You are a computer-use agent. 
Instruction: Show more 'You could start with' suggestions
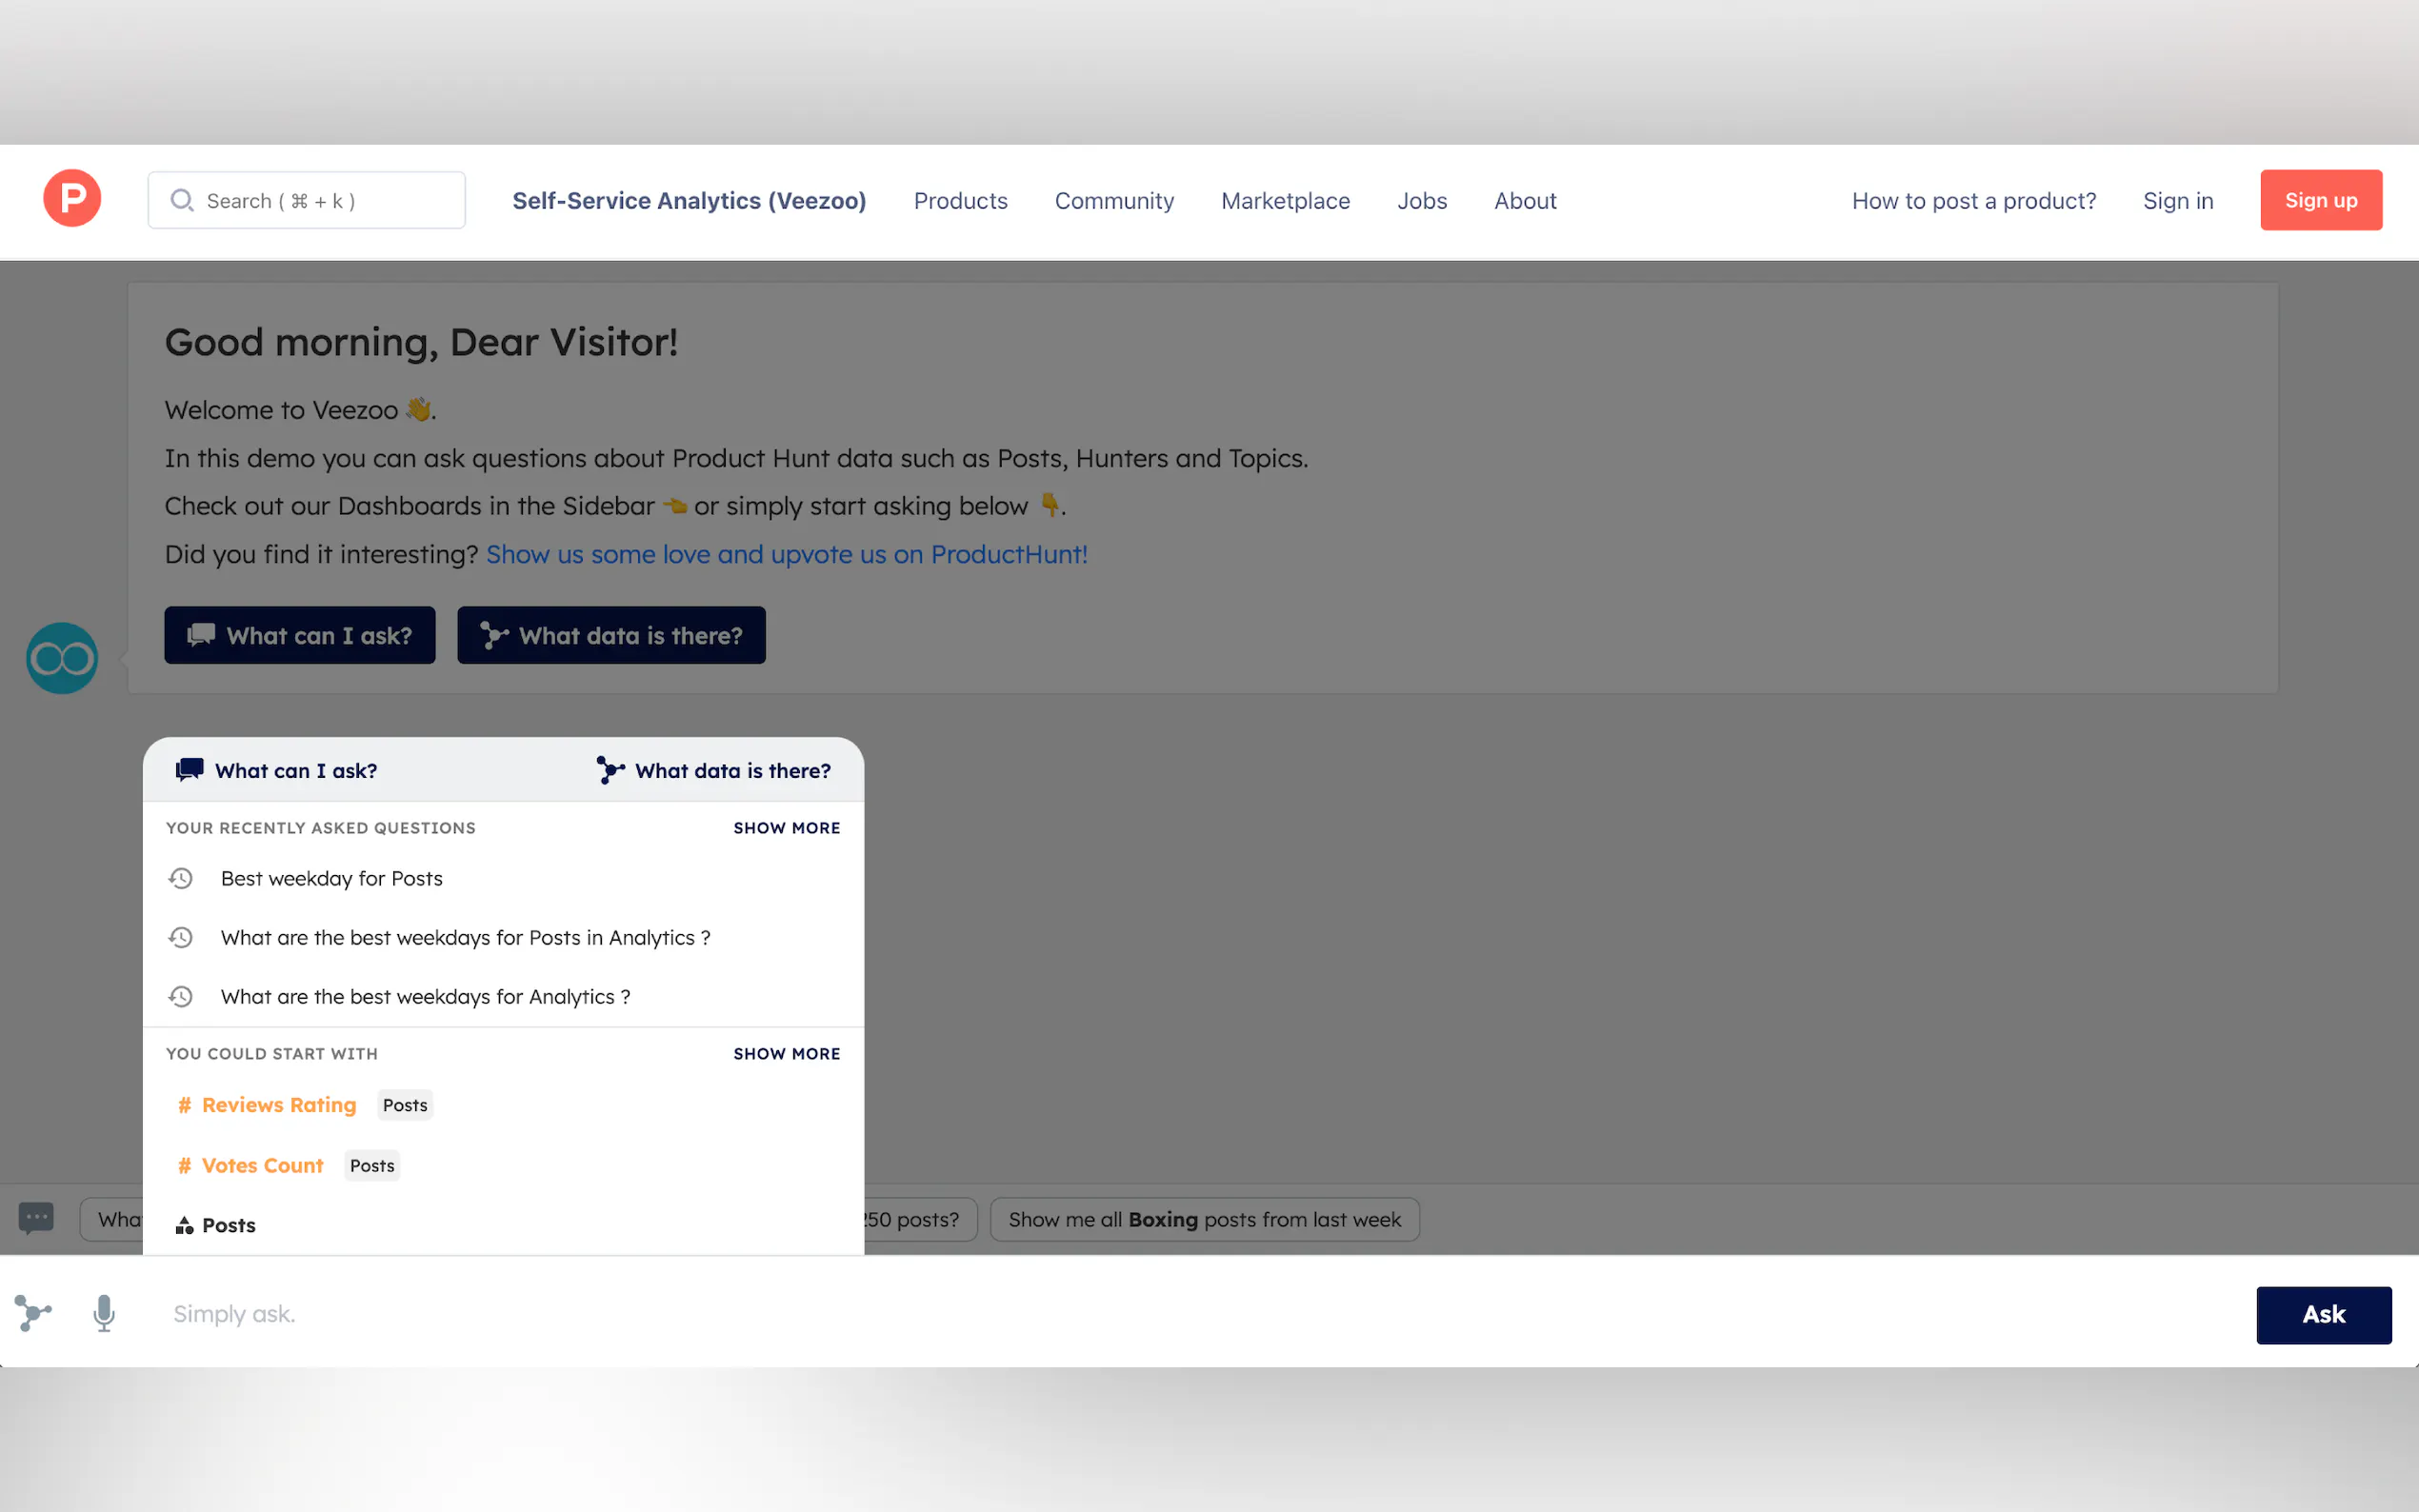tap(786, 1054)
